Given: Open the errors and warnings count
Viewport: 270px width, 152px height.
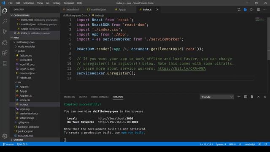Looking at the screenshot, I should (x=22, y=144).
